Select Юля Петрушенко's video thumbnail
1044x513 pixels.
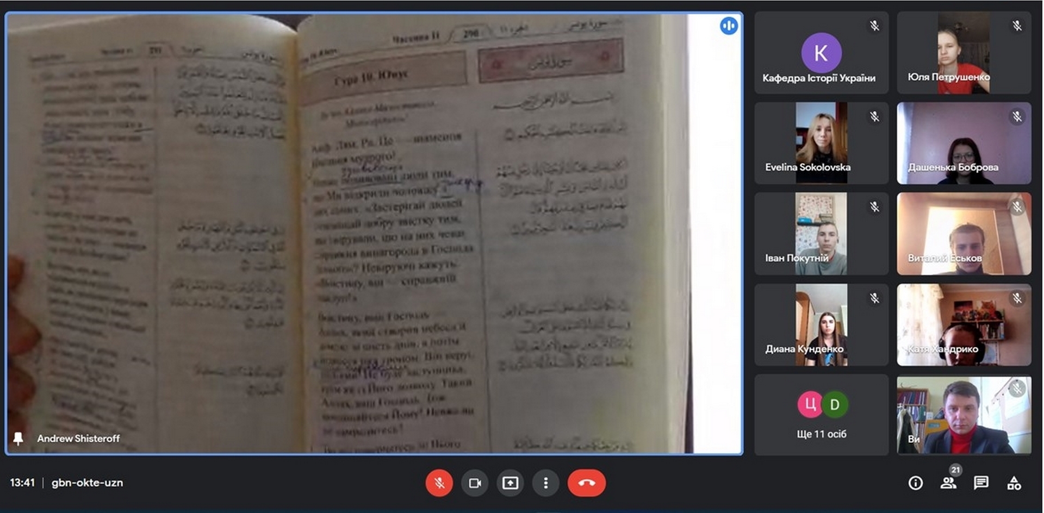coord(964,53)
